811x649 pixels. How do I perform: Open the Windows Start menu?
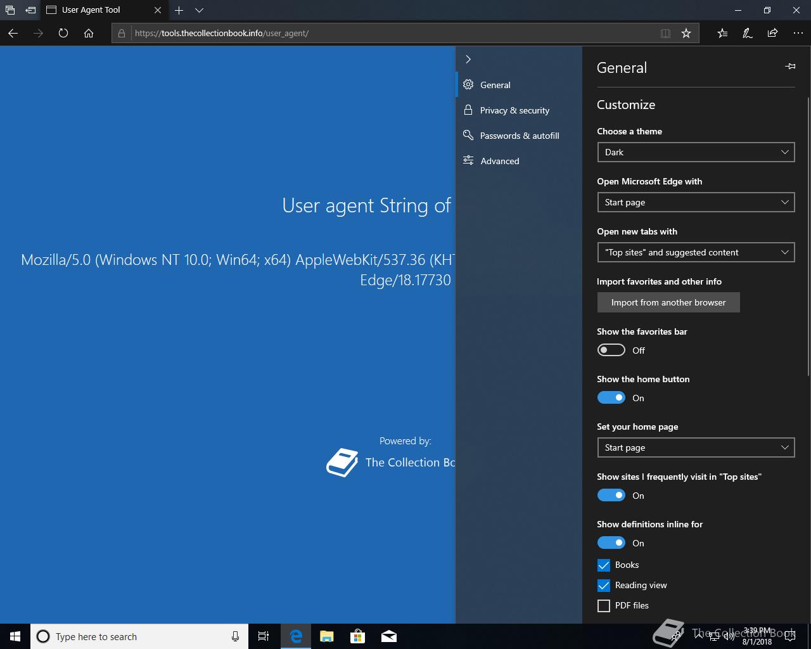pyautogui.click(x=15, y=636)
